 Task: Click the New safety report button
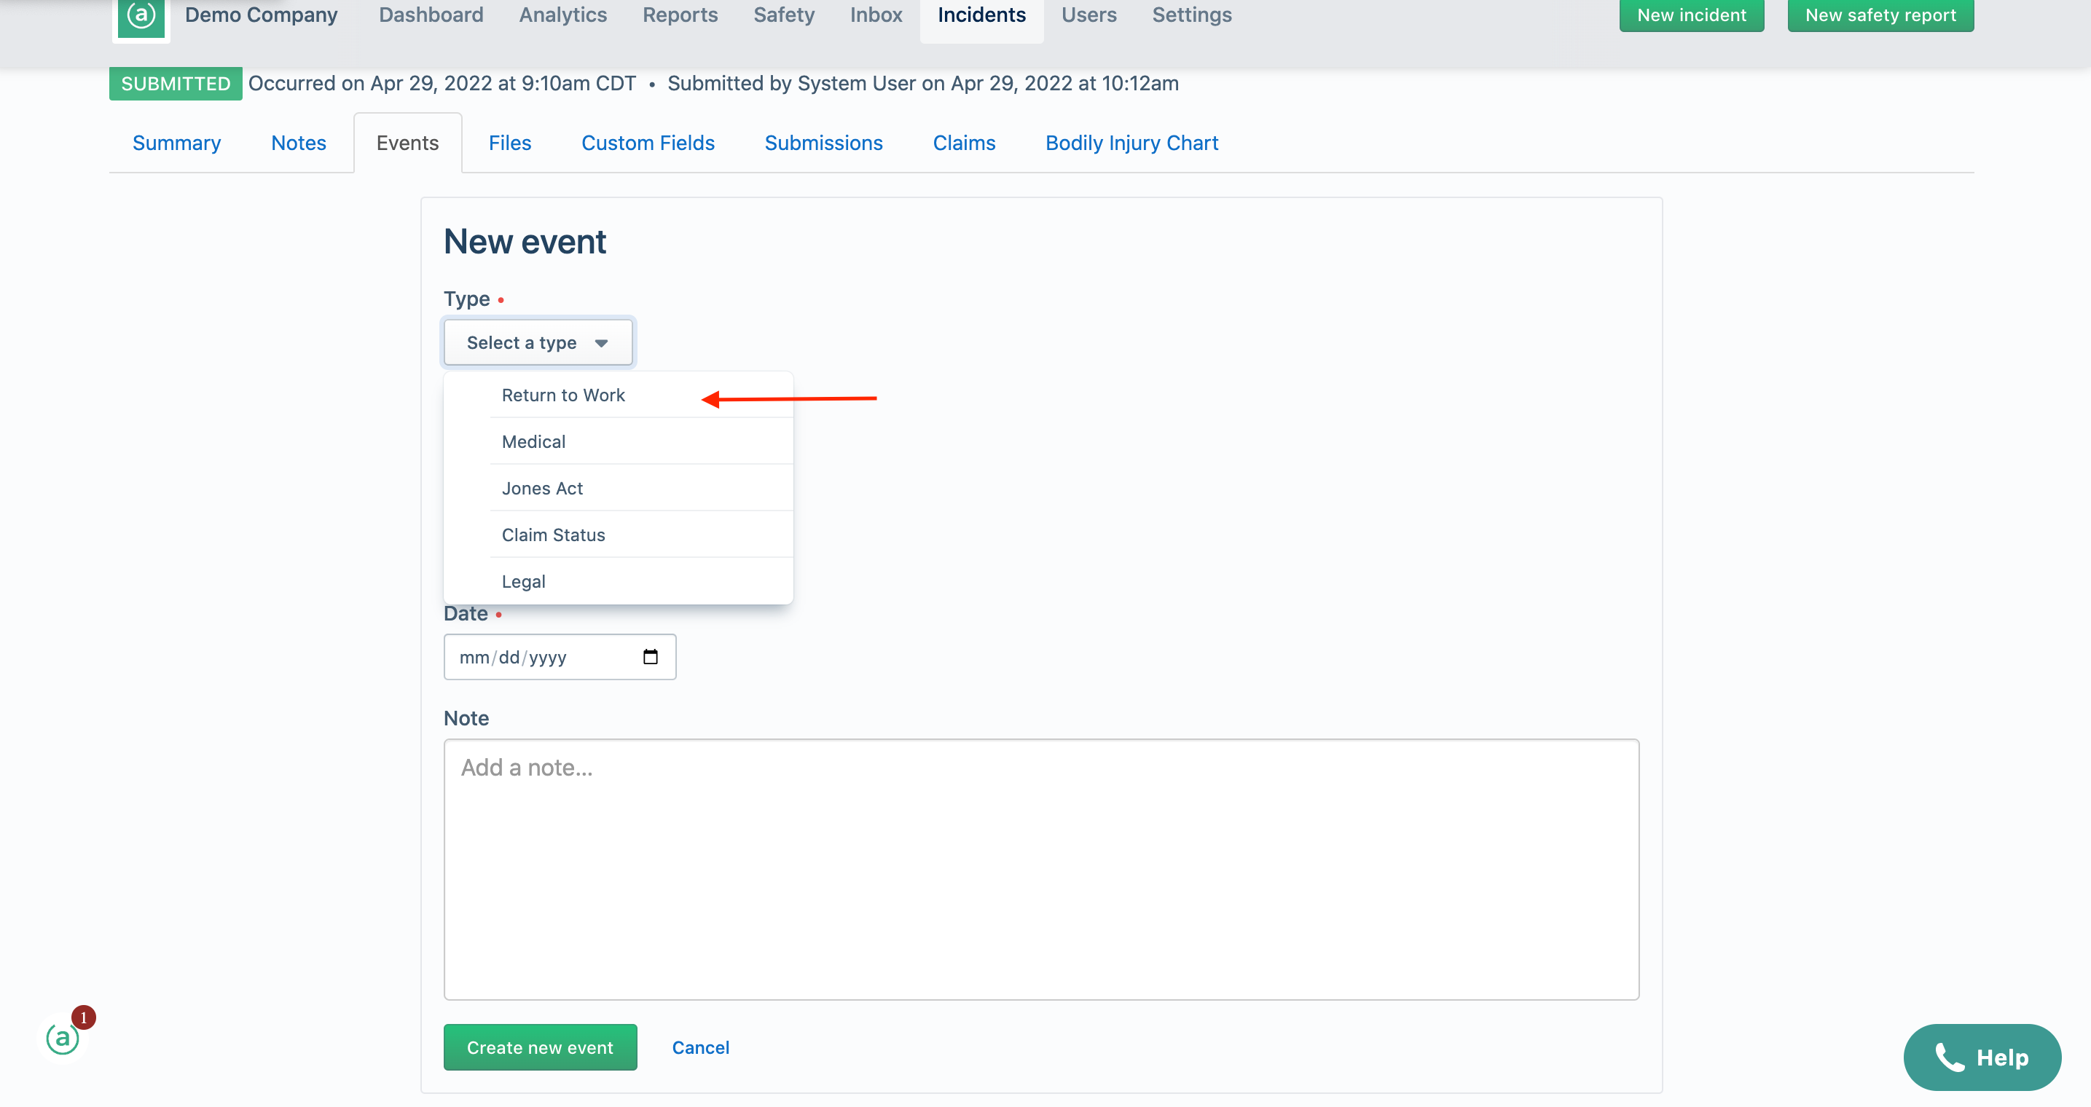click(1880, 15)
